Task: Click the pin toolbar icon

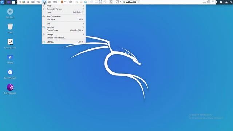Action: 20,2
